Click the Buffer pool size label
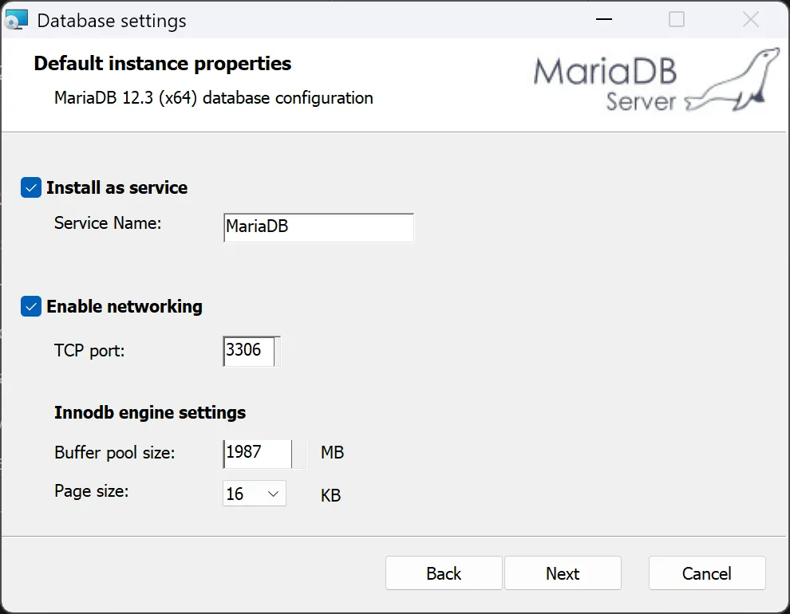The image size is (790, 614). tap(115, 452)
